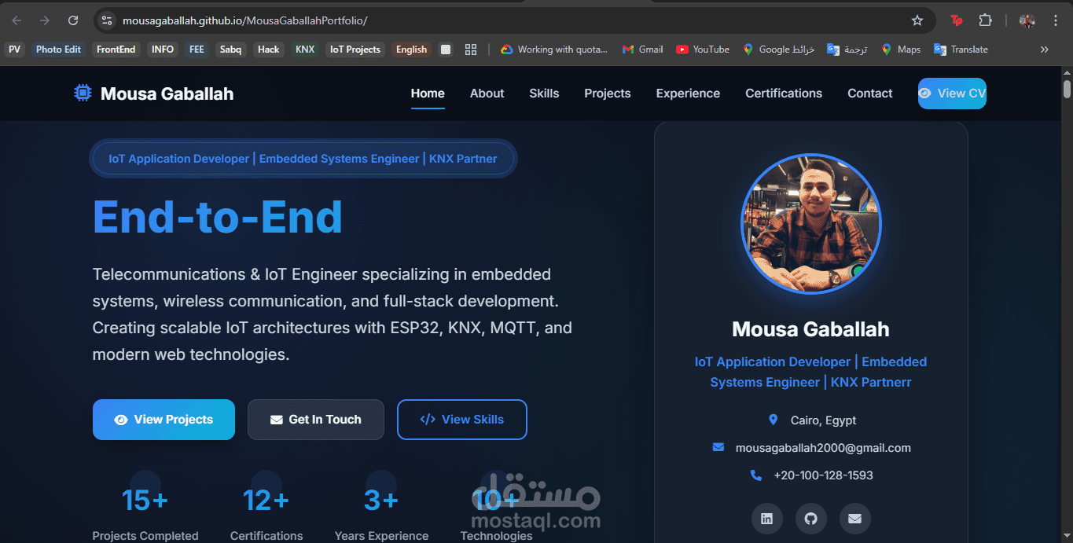The width and height of the screenshot is (1073, 543).
Task: Click the phone icon next to number
Action: [756, 475]
